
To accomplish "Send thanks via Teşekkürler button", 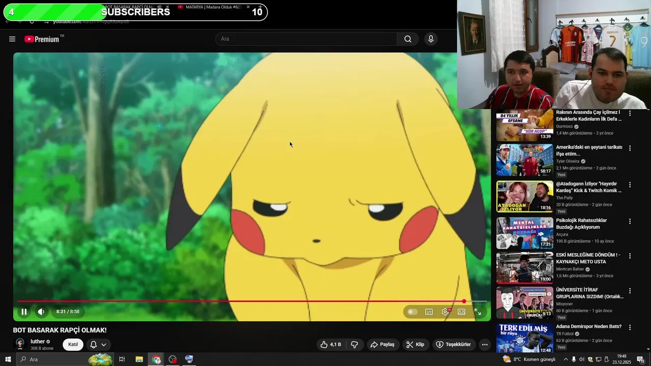I will pyautogui.click(x=454, y=345).
